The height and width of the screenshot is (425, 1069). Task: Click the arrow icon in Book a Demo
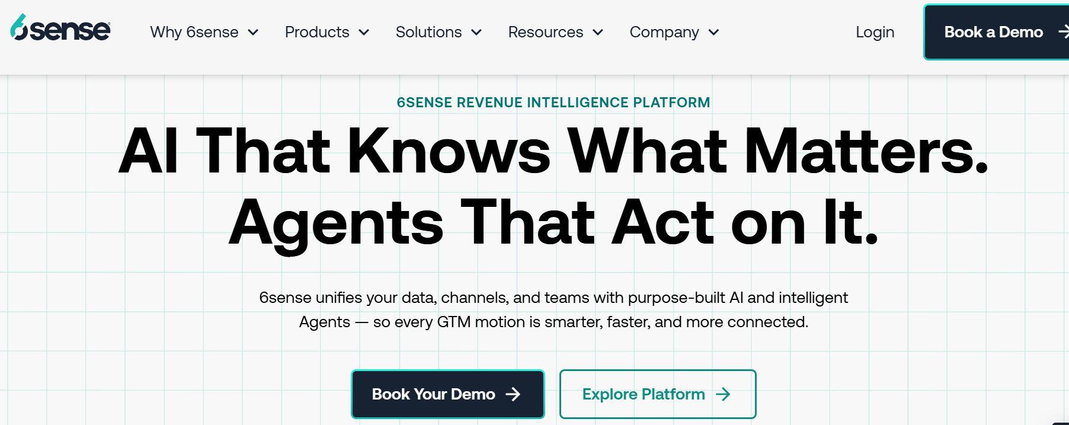coord(1064,32)
